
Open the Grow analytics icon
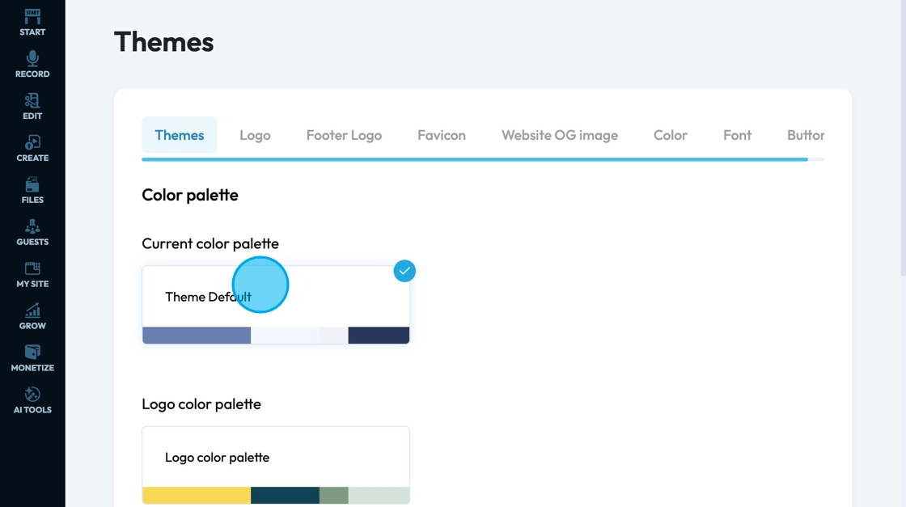[32, 311]
